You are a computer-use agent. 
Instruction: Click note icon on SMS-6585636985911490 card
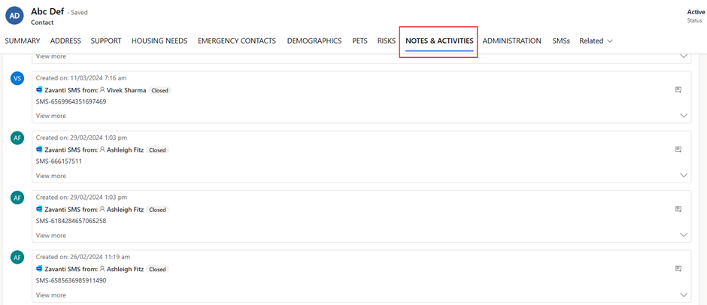(678, 268)
